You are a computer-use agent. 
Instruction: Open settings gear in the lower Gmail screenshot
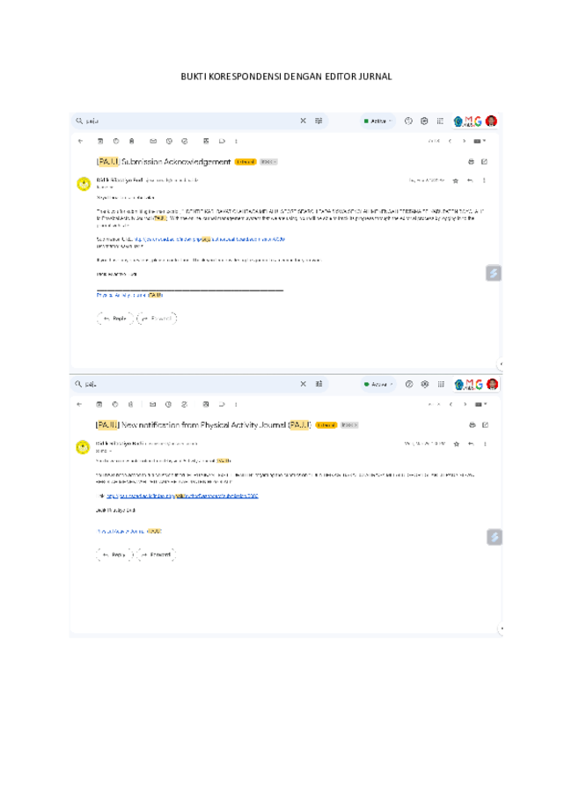point(425,384)
